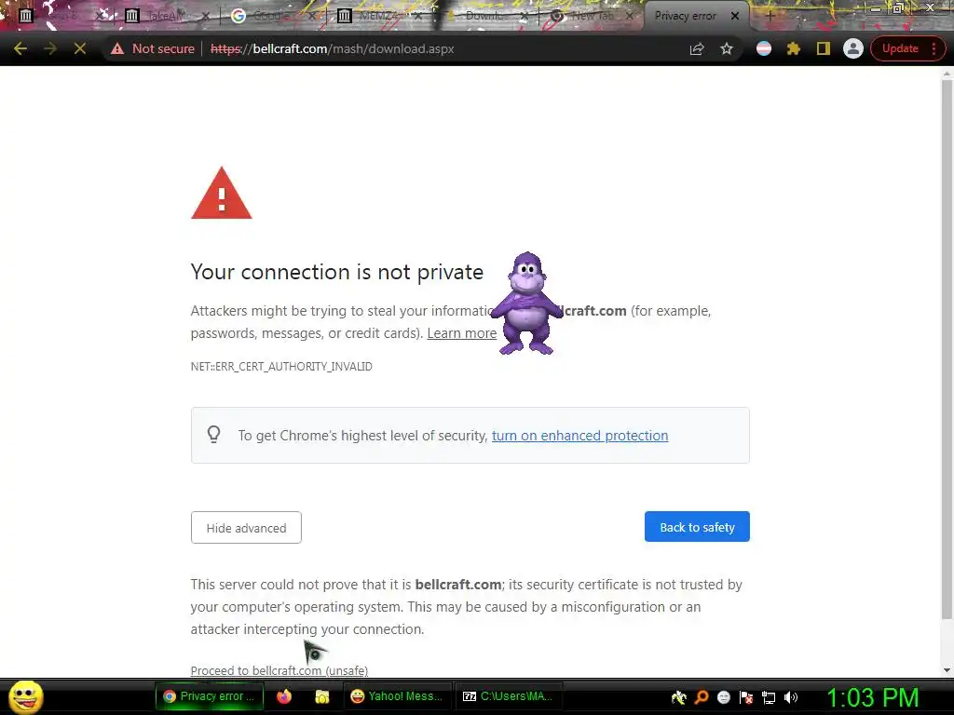Click the Hide advanced button
This screenshot has height=715, width=954.
click(x=246, y=527)
